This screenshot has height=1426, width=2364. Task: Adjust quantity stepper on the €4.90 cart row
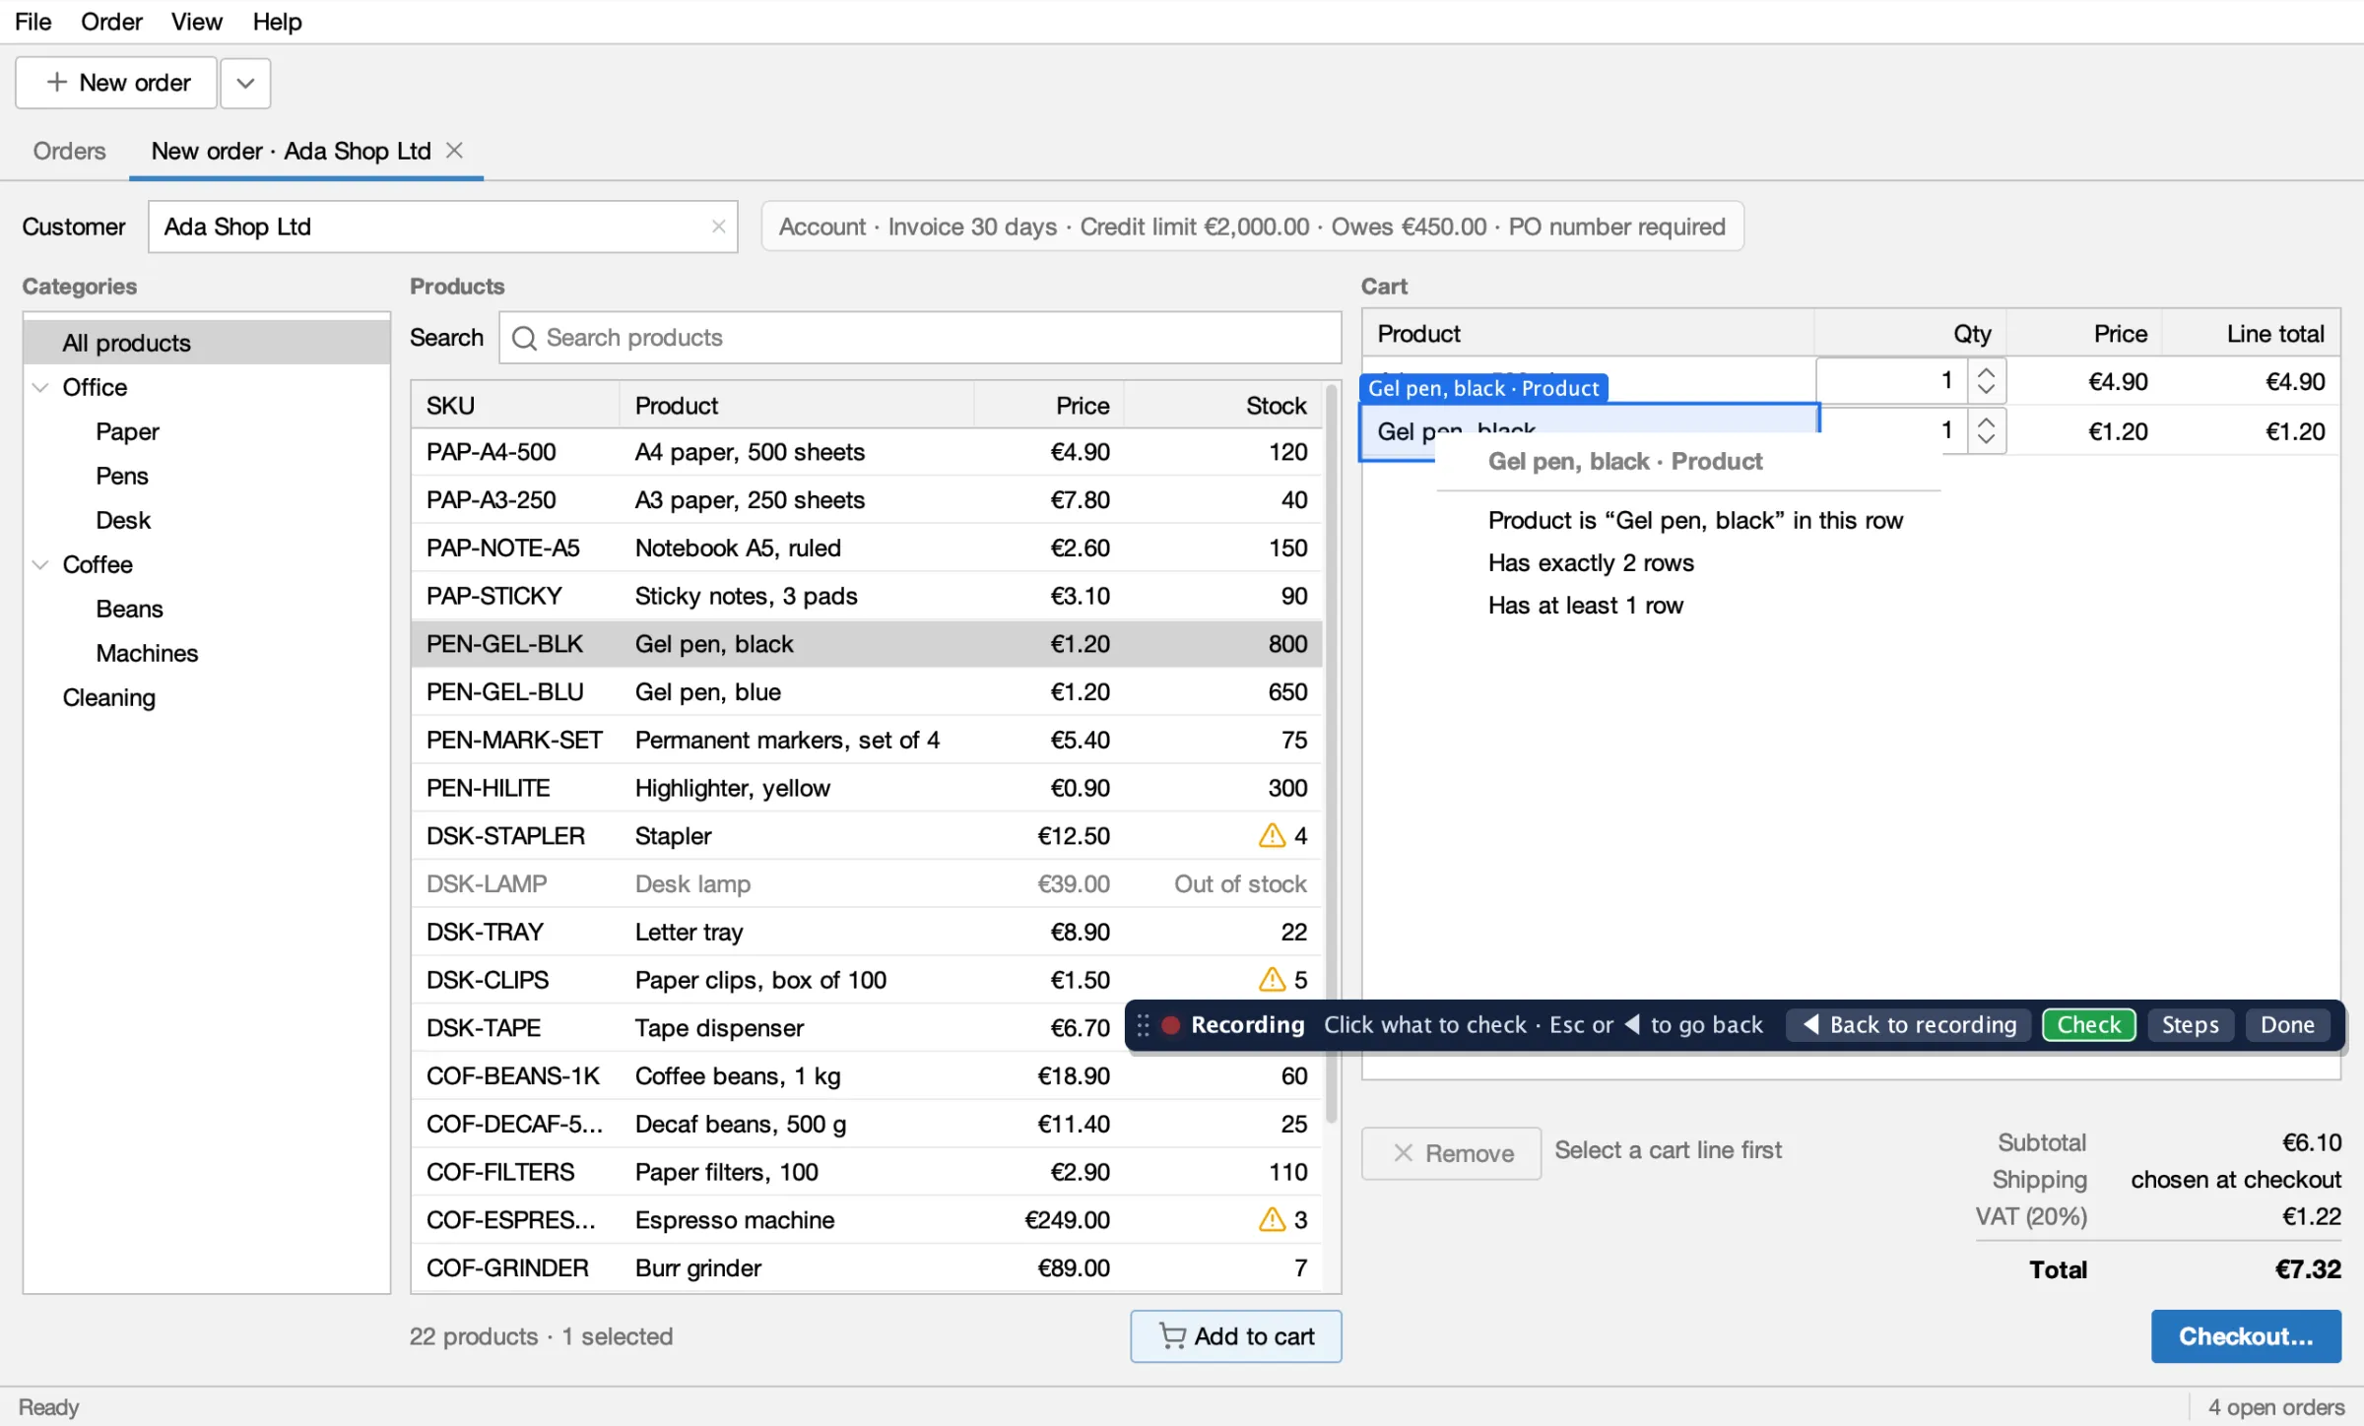pyautogui.click(x=1987, y=381)
